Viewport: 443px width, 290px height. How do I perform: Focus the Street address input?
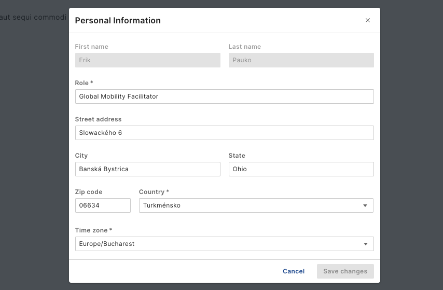(224, 133)
